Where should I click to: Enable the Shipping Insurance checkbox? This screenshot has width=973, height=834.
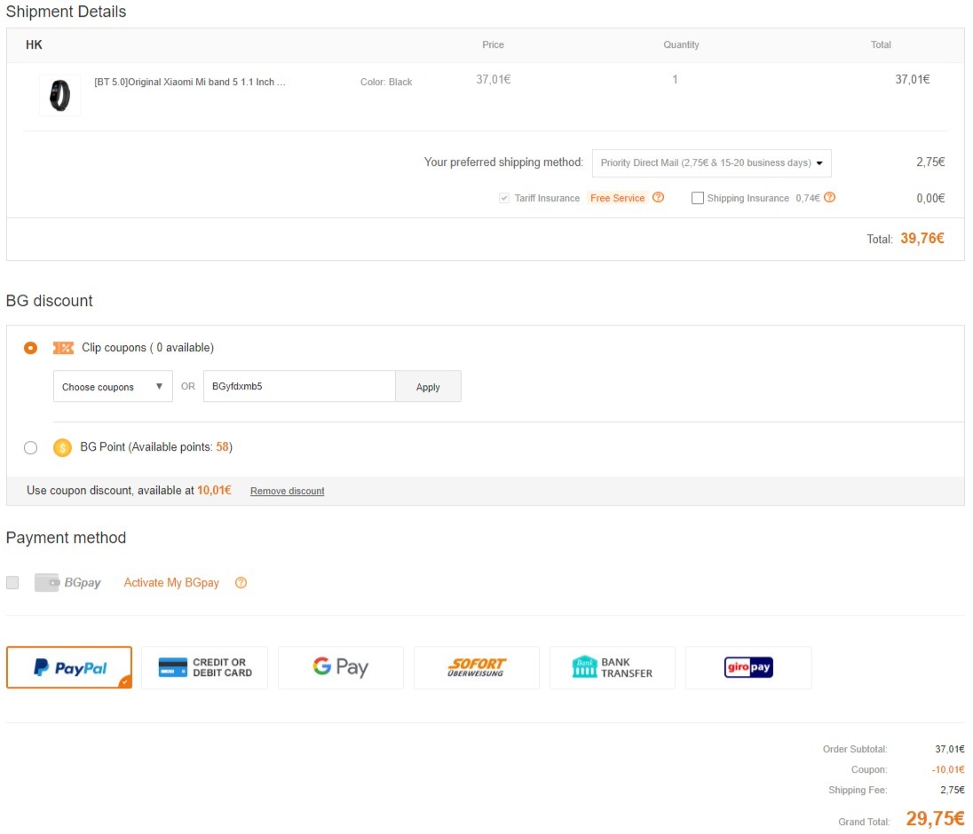coord(698,198)
